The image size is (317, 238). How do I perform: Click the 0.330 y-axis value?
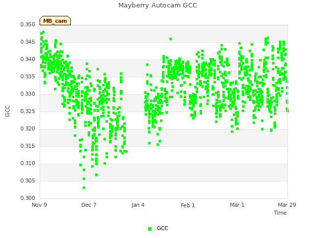pyautogui.click(x=28, y=94)
